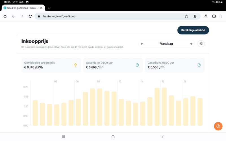Viewport: 226px width, 141px height.
Task: Go to next day with the right arrow
Action: point(191,44)
